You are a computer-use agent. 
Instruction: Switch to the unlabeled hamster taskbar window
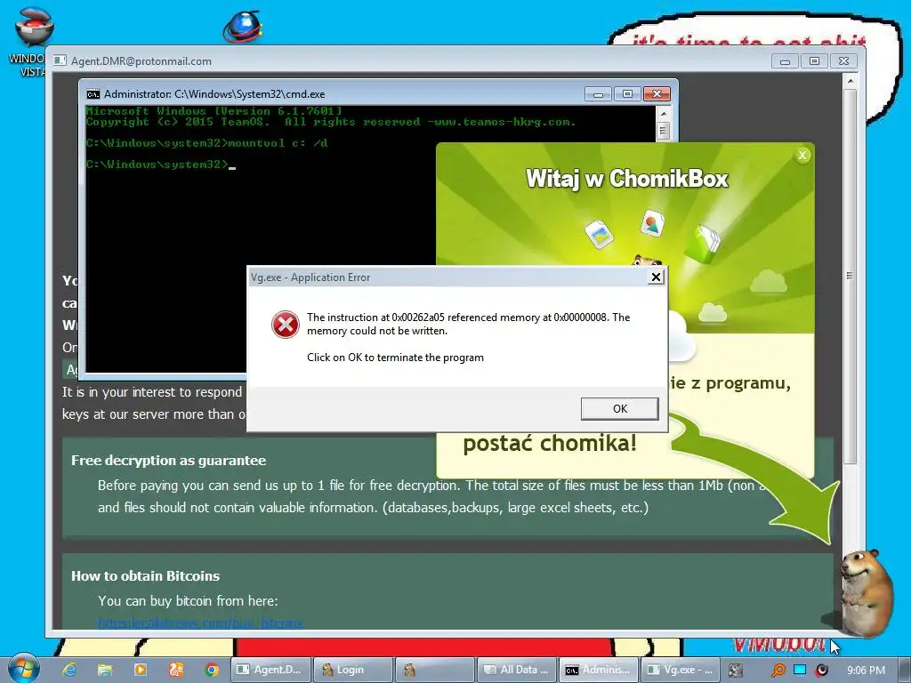pos(434,670)
